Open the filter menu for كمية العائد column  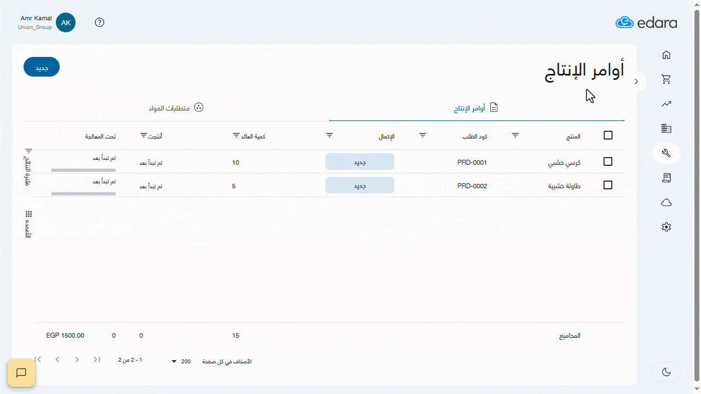[x=237, y=135]
